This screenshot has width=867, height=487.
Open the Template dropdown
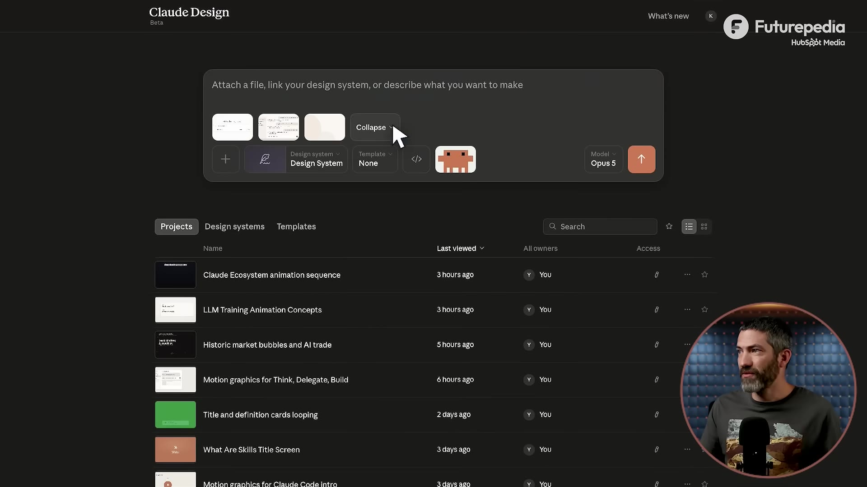pos(375,159)
